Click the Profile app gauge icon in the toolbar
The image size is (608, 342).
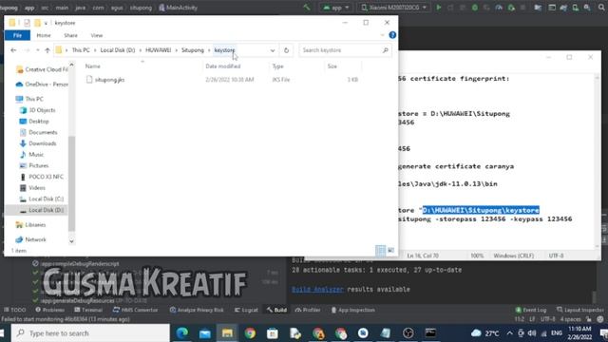(499, 8)
